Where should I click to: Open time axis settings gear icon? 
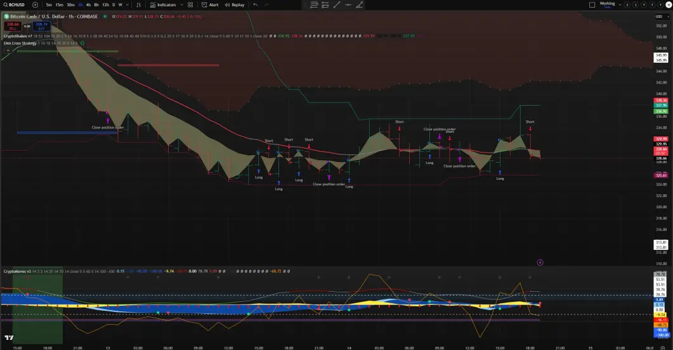click(663, 348)
